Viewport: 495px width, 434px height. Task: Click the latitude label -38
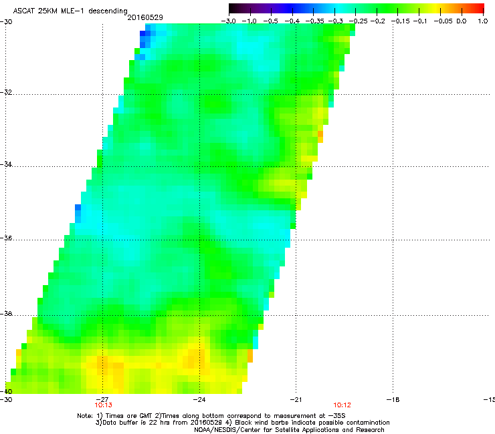click(6, 314)
